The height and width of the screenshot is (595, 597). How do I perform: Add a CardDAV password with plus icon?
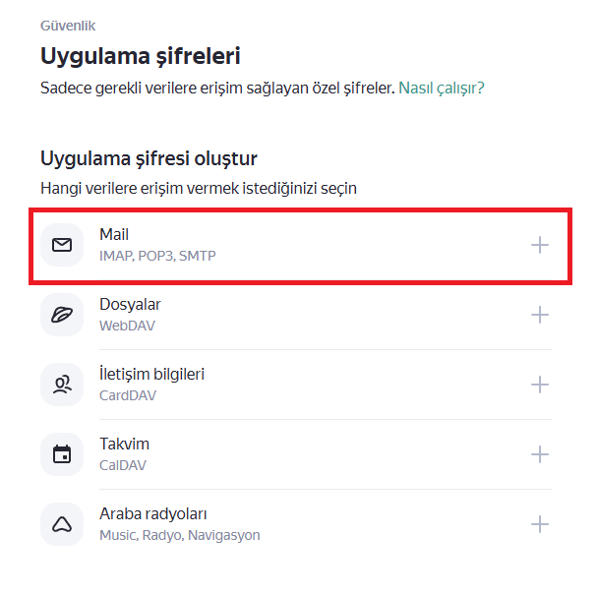[540, 385]
